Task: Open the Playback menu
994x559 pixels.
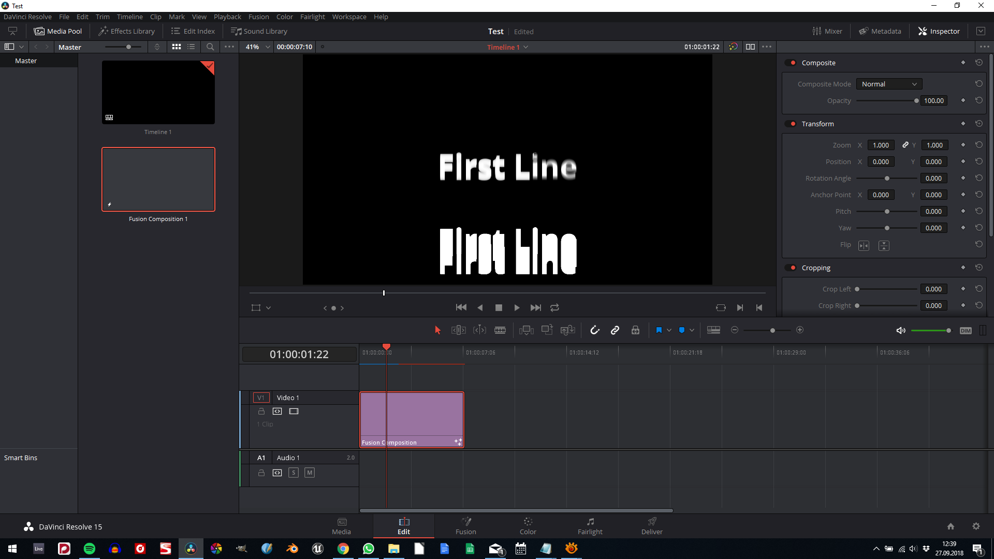Action: point(227,17)
